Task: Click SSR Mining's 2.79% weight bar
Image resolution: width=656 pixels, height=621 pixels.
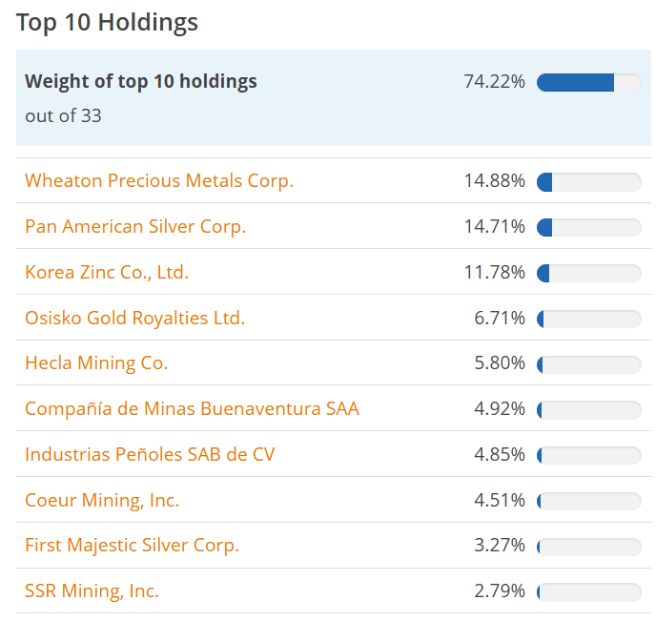Action: click(589, 591)
